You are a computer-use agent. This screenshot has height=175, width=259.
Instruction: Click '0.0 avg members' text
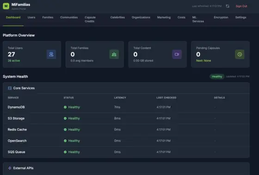[x=82, y=61]
